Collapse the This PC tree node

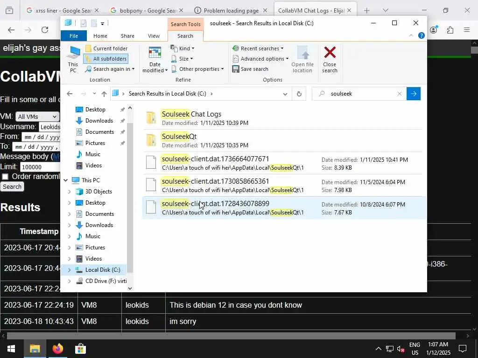click(x=65, y=180)
